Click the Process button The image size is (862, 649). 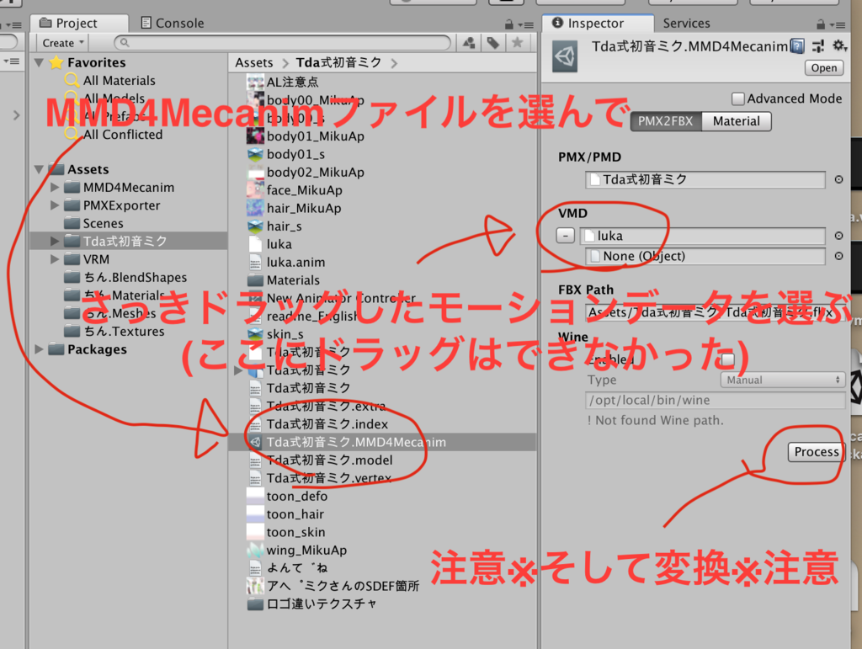pyautogui.click(x=816, y=452)
